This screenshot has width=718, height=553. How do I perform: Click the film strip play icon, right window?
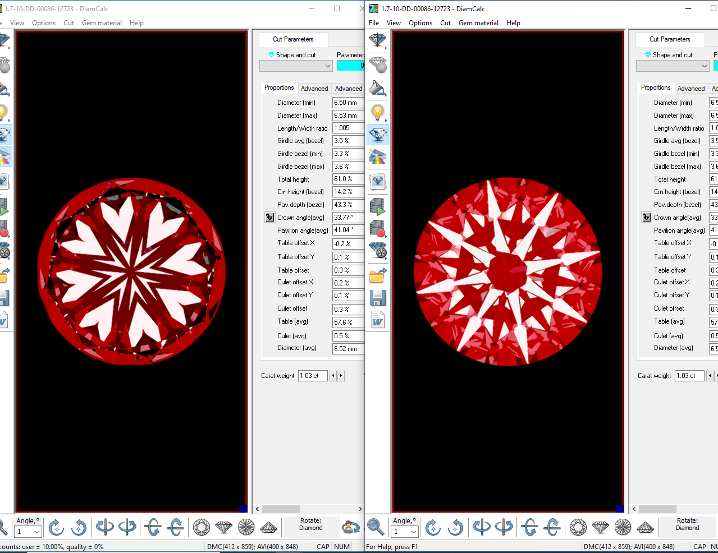coord(377,206)
